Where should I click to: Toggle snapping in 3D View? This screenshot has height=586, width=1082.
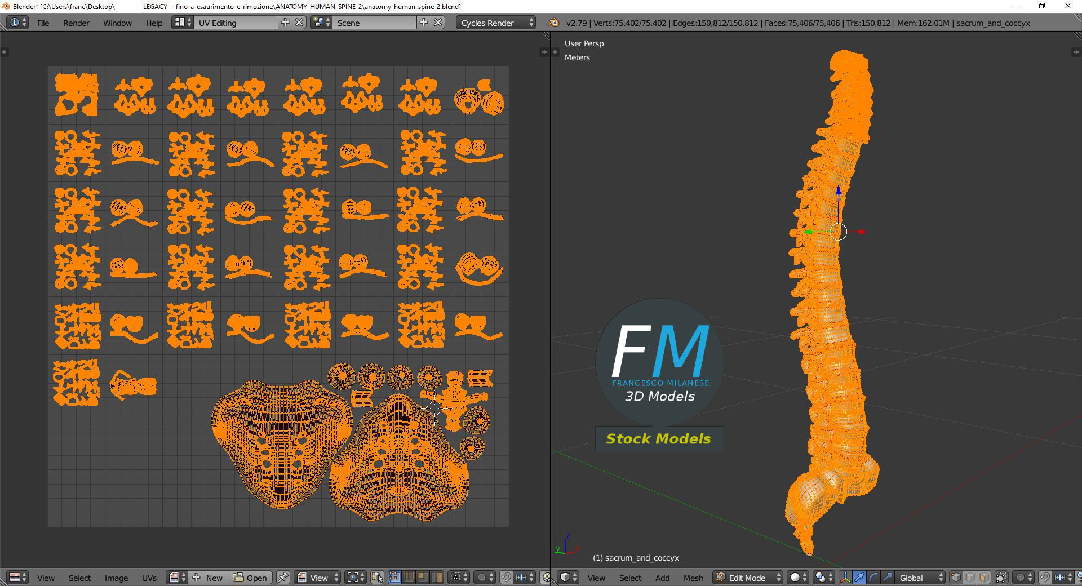[x=1045, y=578]
